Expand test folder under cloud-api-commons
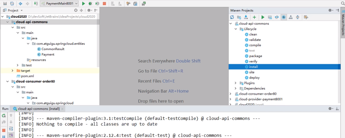This screenshot has width=345, height=138. [18, 65]
